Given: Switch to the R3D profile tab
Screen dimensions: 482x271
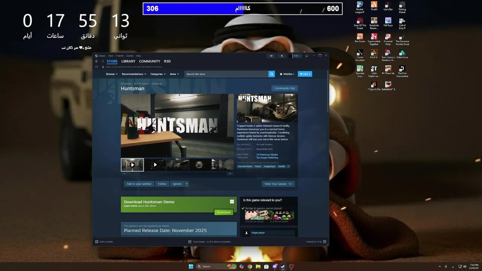Looking at the screenshot, I should (x=167, y=61).
